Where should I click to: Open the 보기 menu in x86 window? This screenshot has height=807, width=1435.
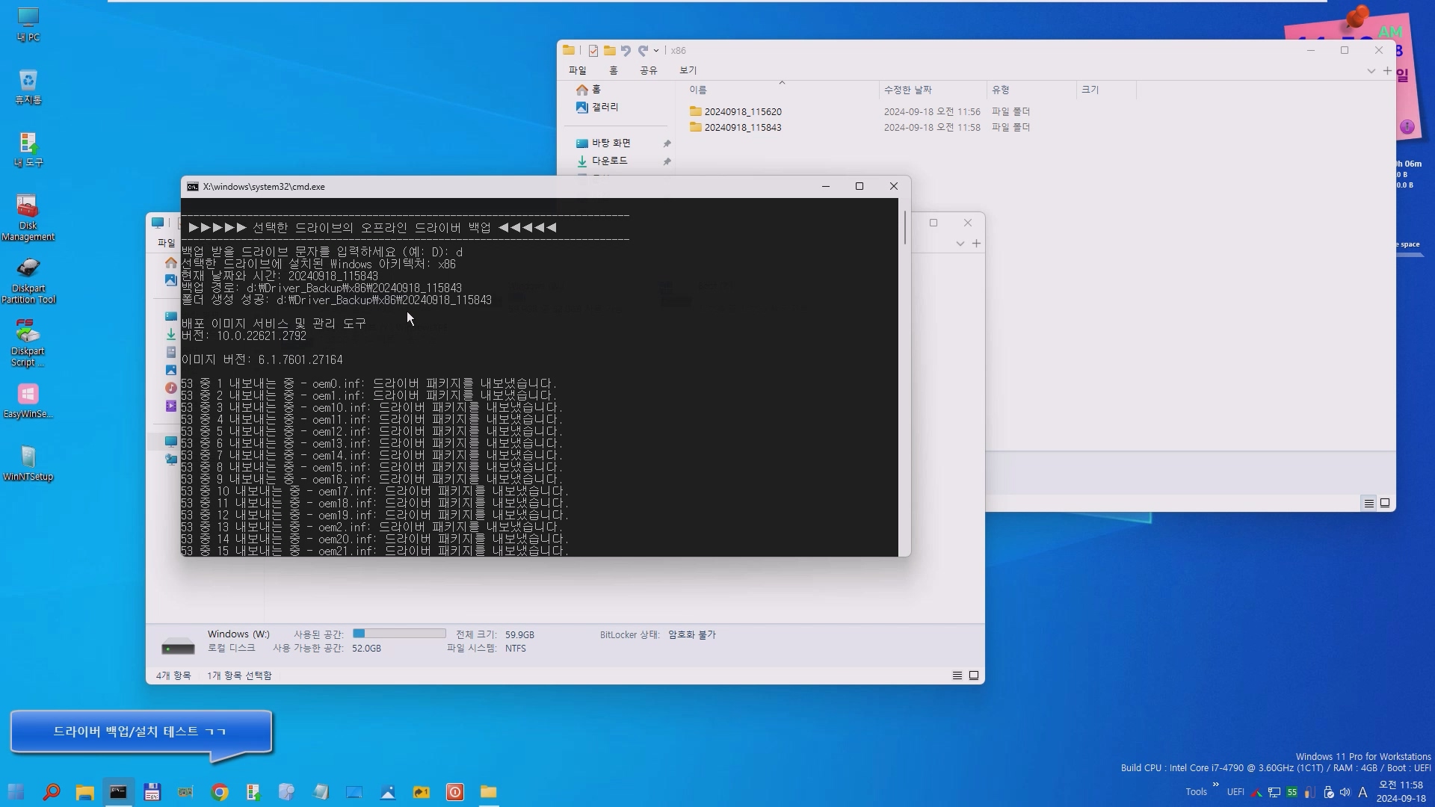click(688, 70)
